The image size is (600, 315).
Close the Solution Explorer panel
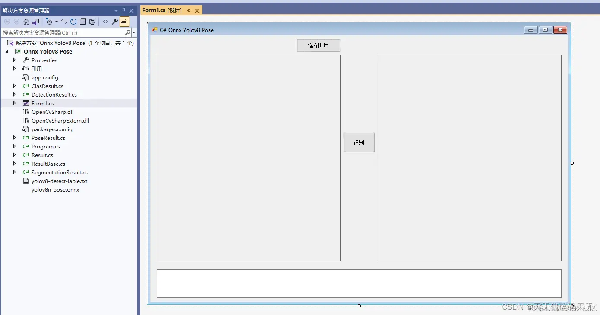pyautogui.click(x=131, y=11)
